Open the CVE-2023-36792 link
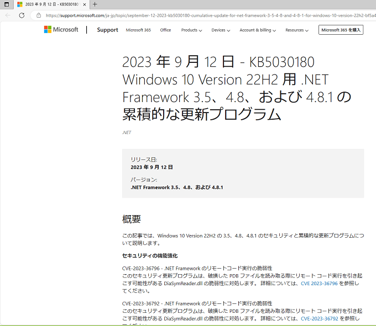This screenshot has height=326, width=376. (320, 319)
